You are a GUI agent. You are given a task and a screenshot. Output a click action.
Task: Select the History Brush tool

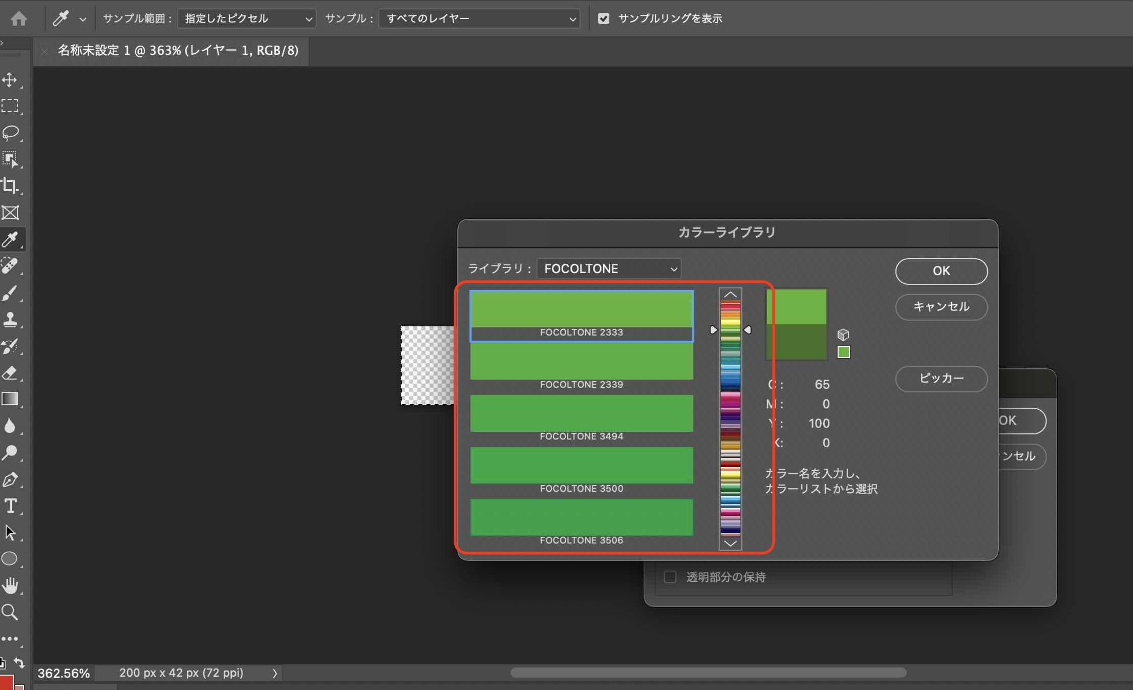coord(10,346)
